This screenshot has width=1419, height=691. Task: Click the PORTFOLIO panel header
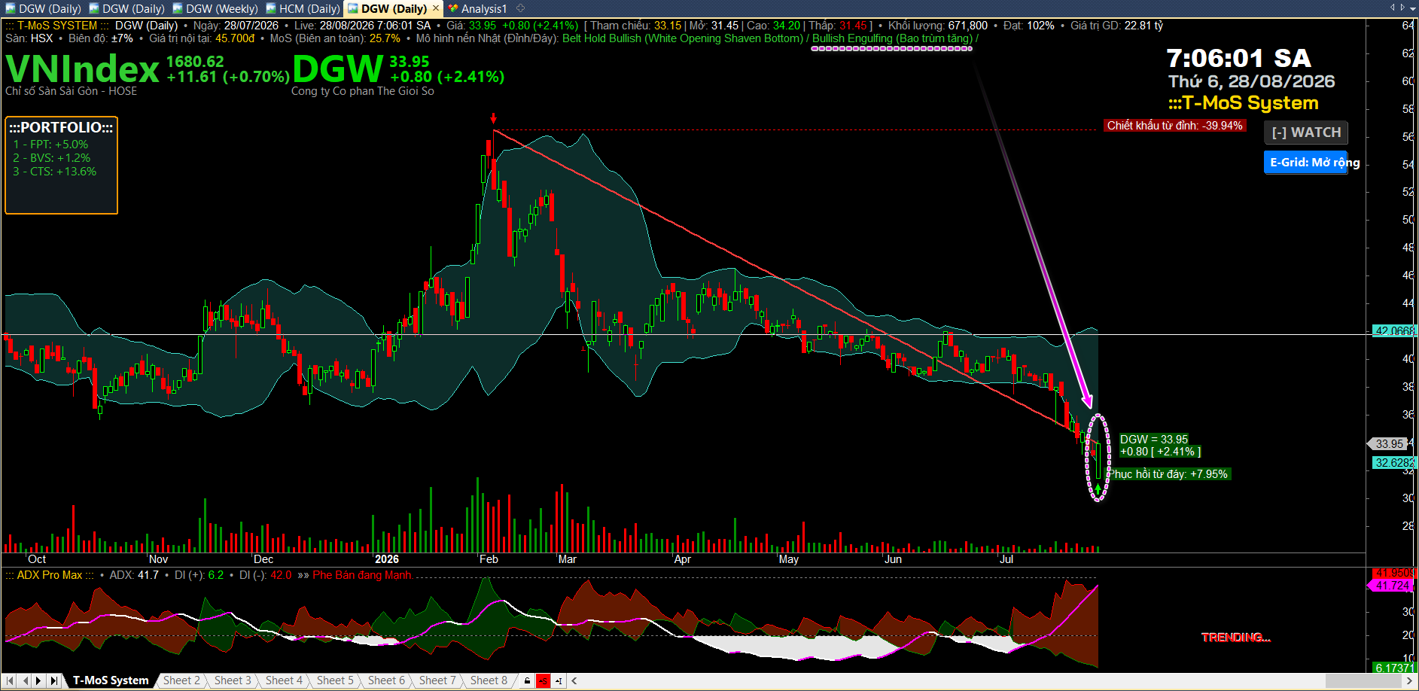point(61,128)
